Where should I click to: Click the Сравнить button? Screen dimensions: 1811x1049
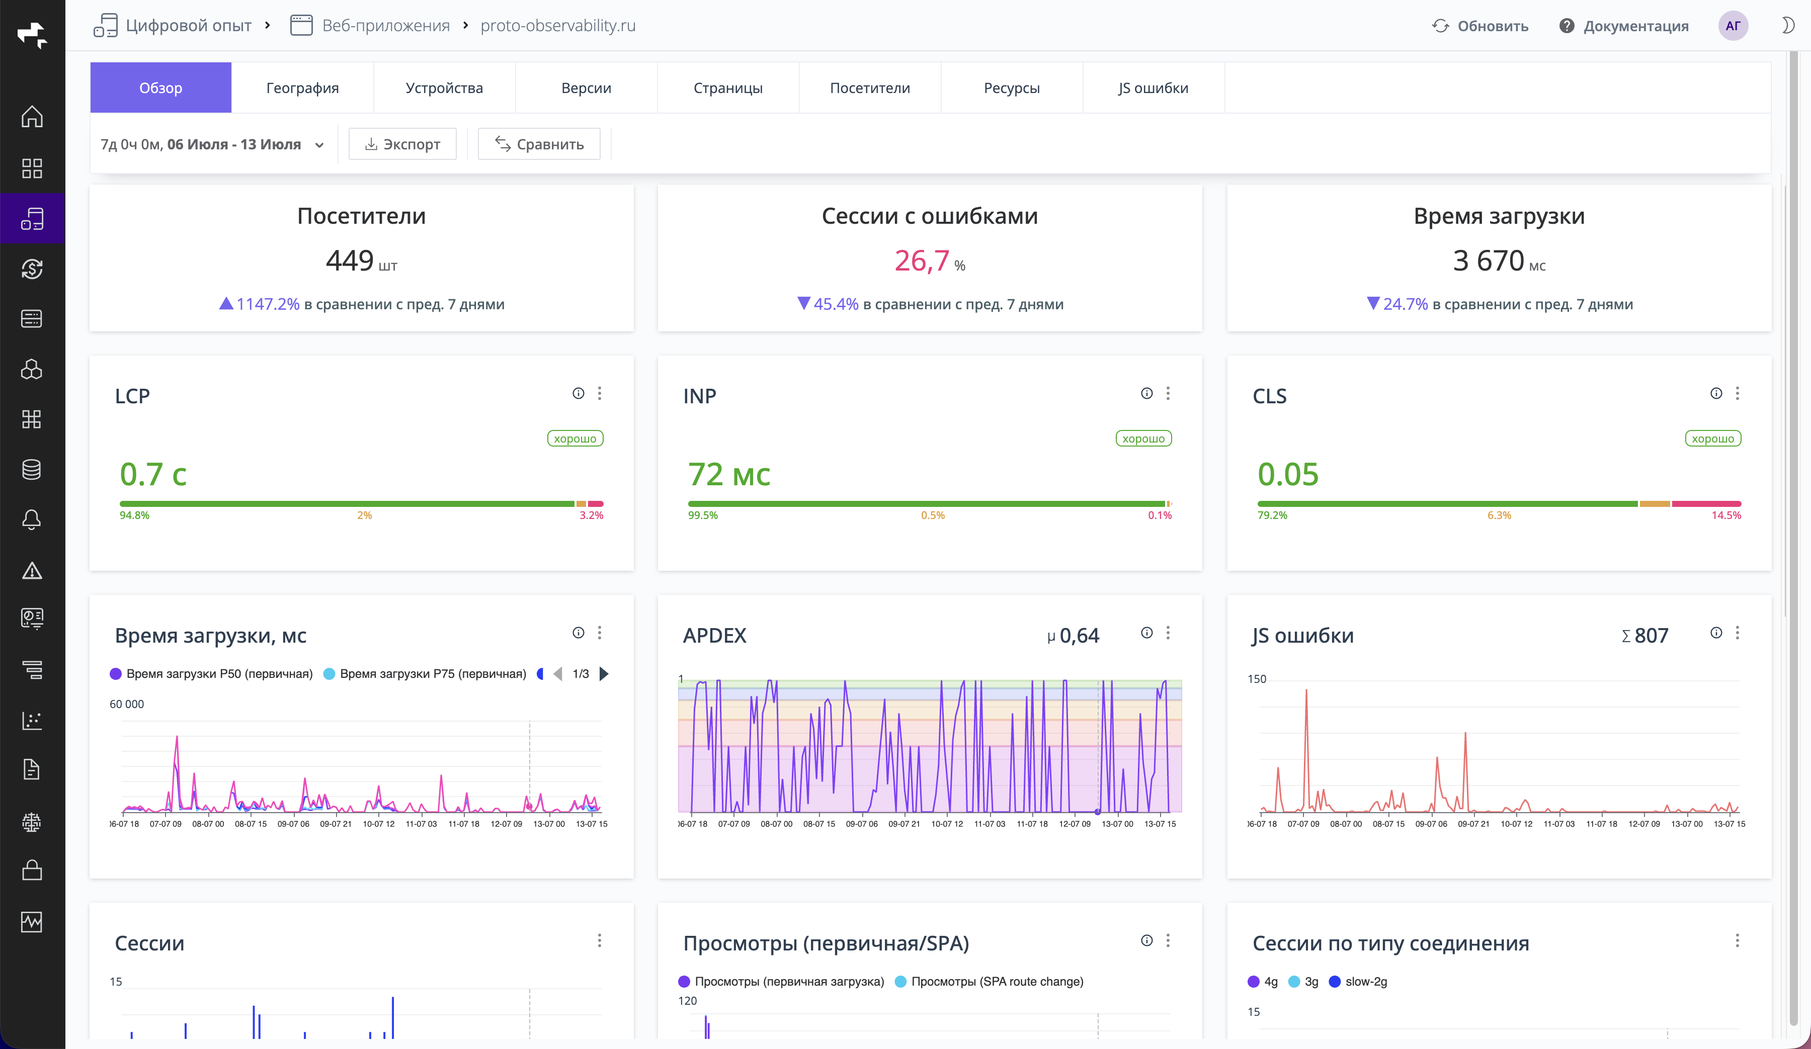click(x=539, y=144)
